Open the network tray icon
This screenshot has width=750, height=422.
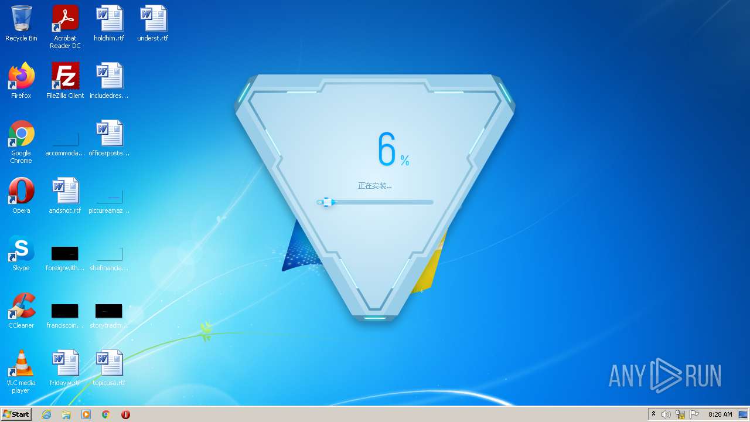pyautogui.click(x=680, y=414)
